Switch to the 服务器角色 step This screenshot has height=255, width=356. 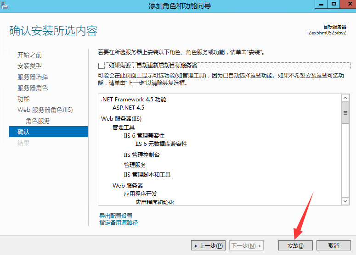(x=33, y=88)
